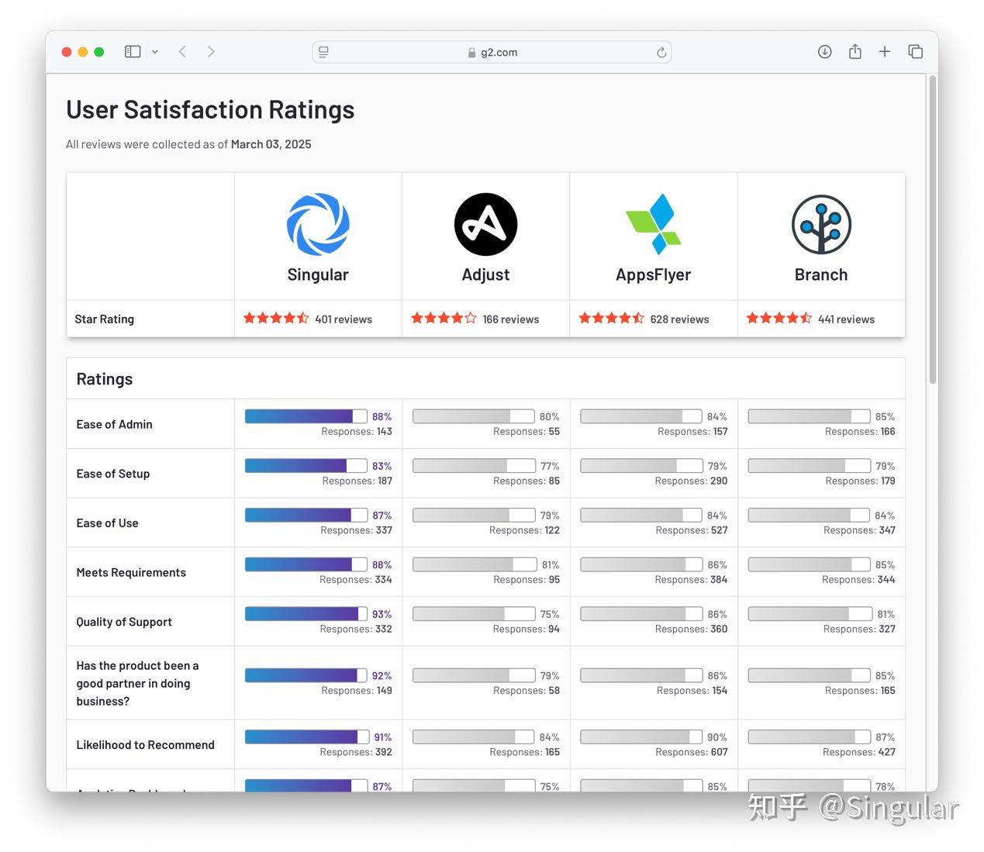Select the Ease of Admin row label

point(114,424)
